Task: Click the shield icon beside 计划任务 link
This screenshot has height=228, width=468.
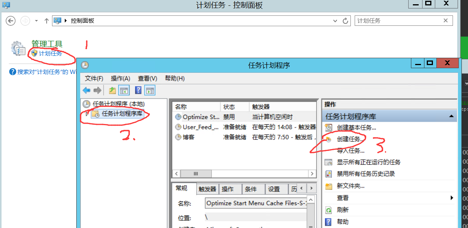Action: [34, 53]
